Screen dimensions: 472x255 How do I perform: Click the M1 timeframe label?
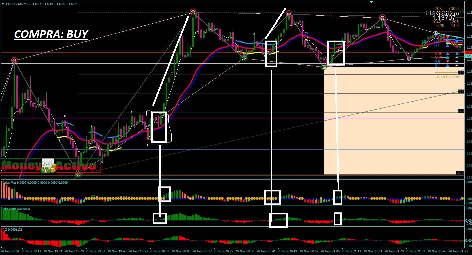(437, 66)
